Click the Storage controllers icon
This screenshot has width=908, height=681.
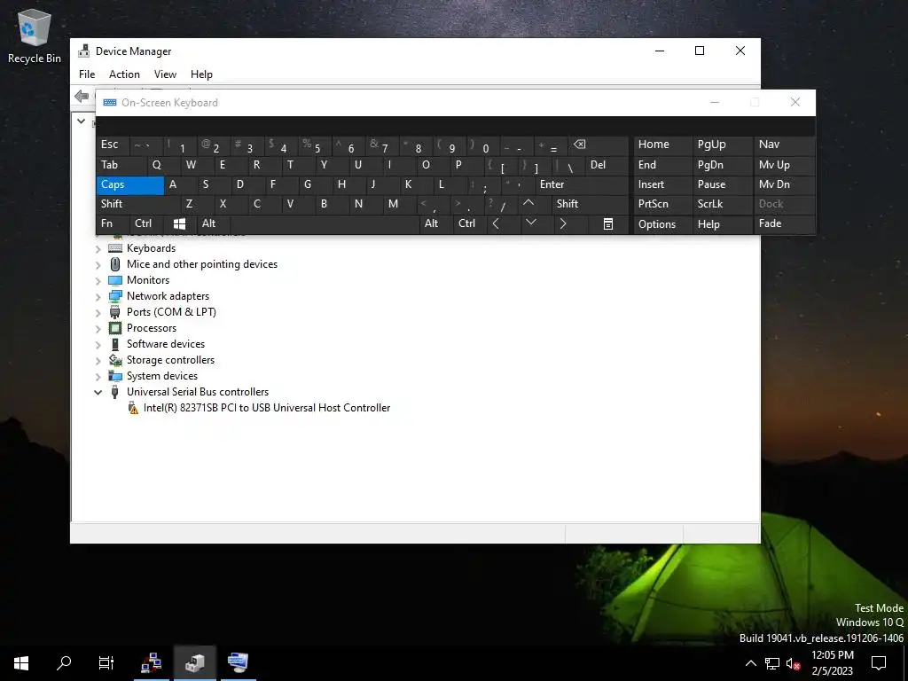(115, 360)
